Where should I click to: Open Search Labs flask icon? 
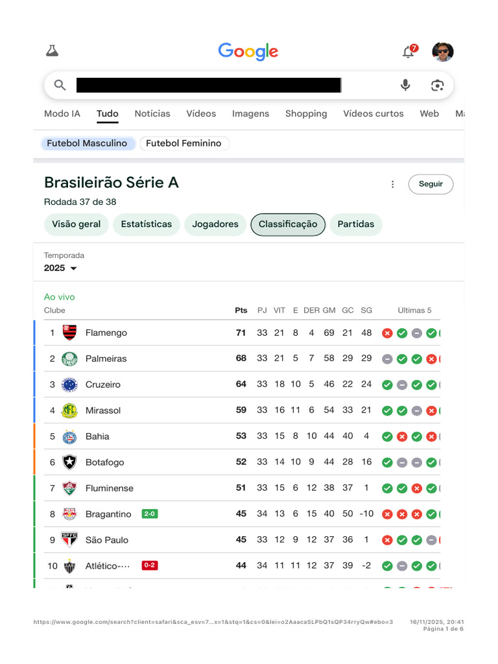tap(53, 51)
